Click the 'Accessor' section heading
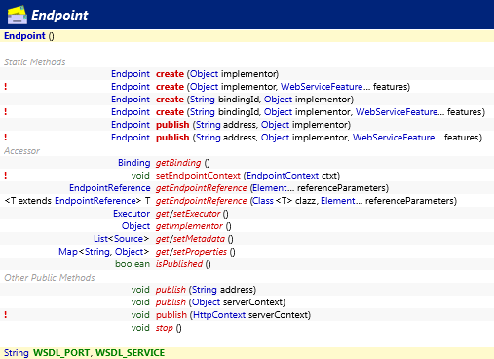494x359 pixels. (x=21, y=151)
